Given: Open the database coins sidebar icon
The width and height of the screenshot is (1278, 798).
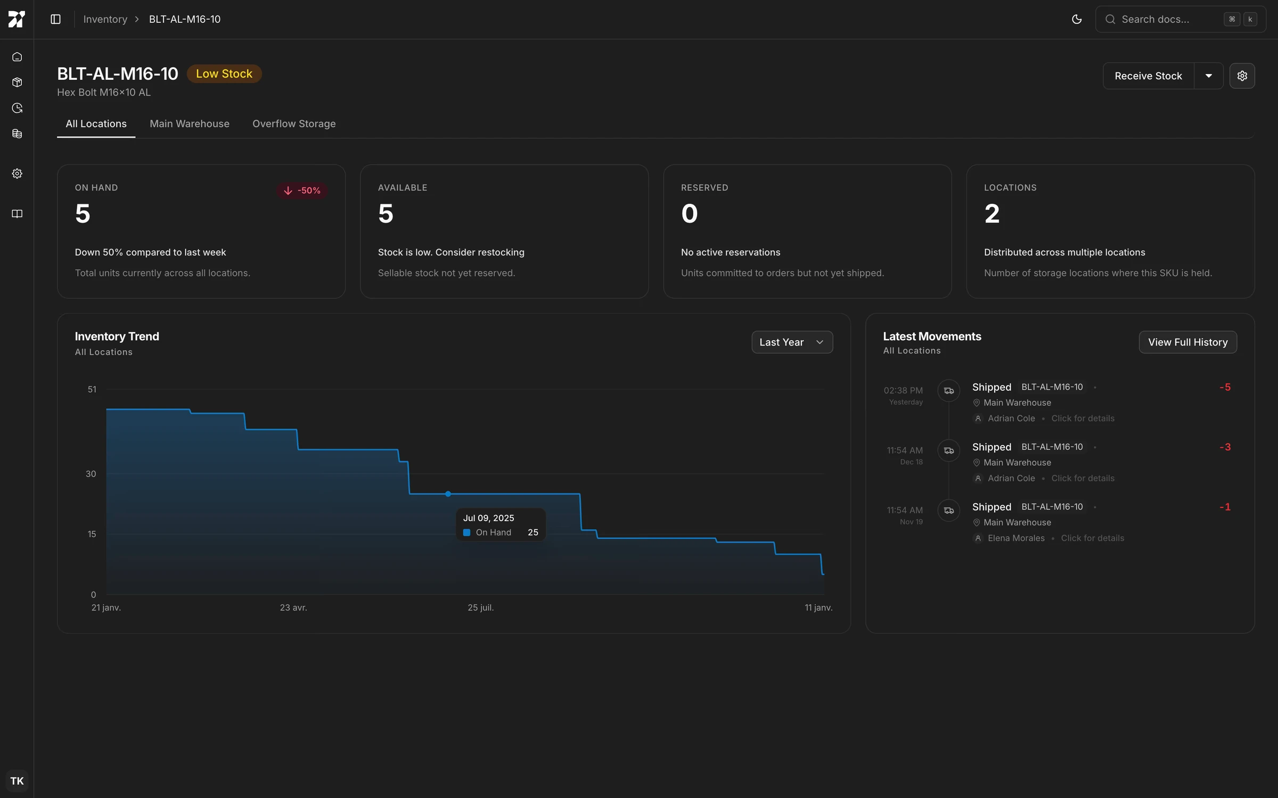Looking at the screenshot, I should 17,134.
